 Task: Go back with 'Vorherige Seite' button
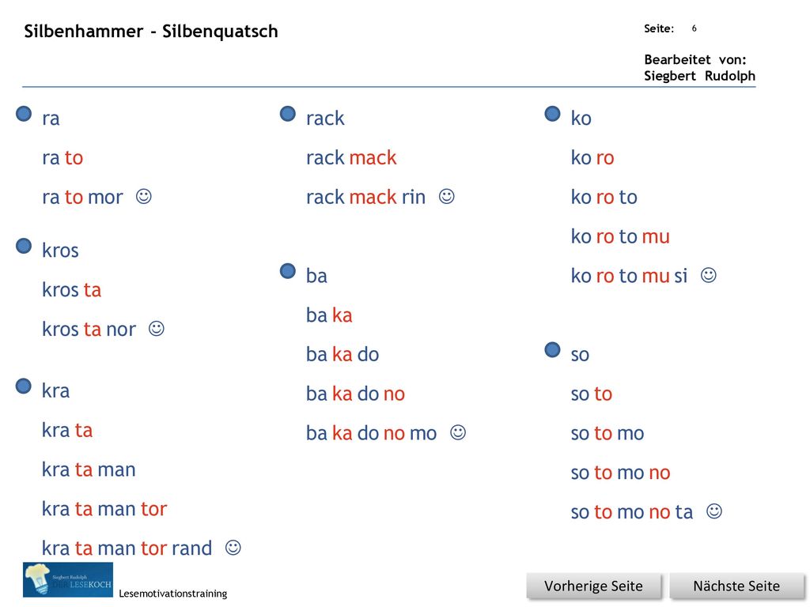click(593, 586)
